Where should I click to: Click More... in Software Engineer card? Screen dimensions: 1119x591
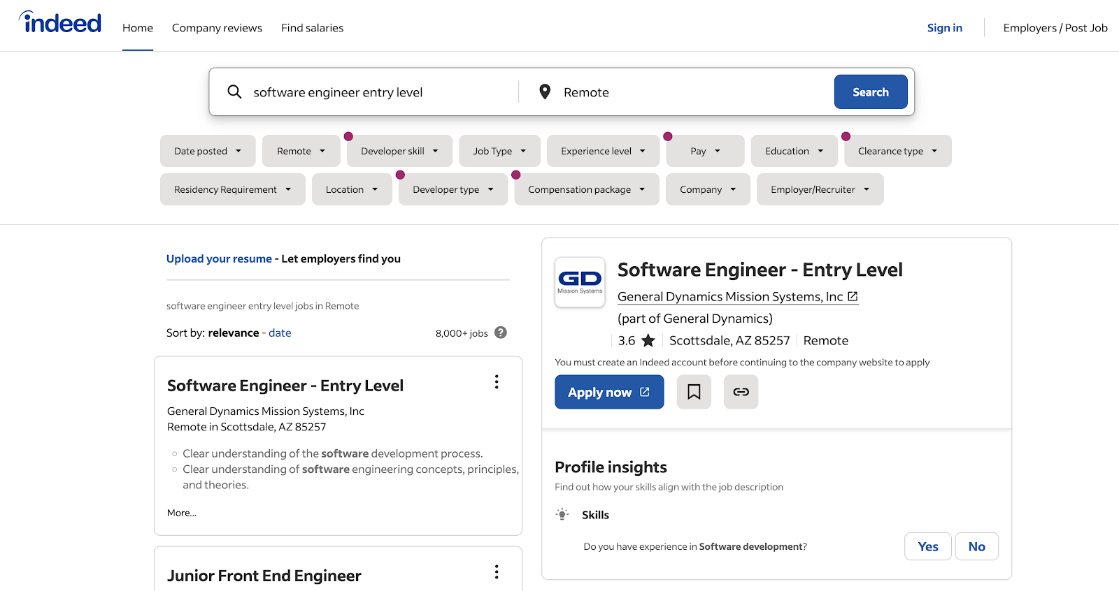click(182, 513)
